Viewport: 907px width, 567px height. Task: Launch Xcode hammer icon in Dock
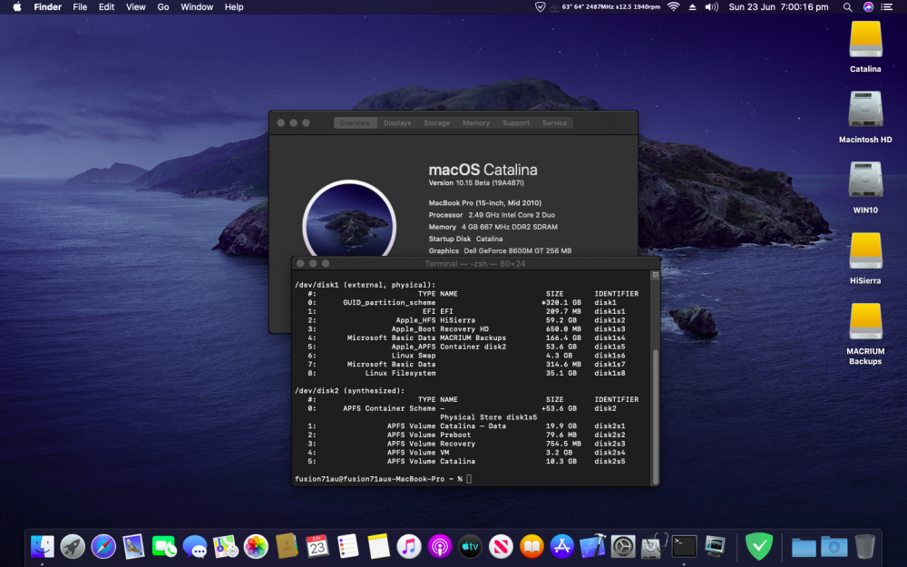point(592,546)
